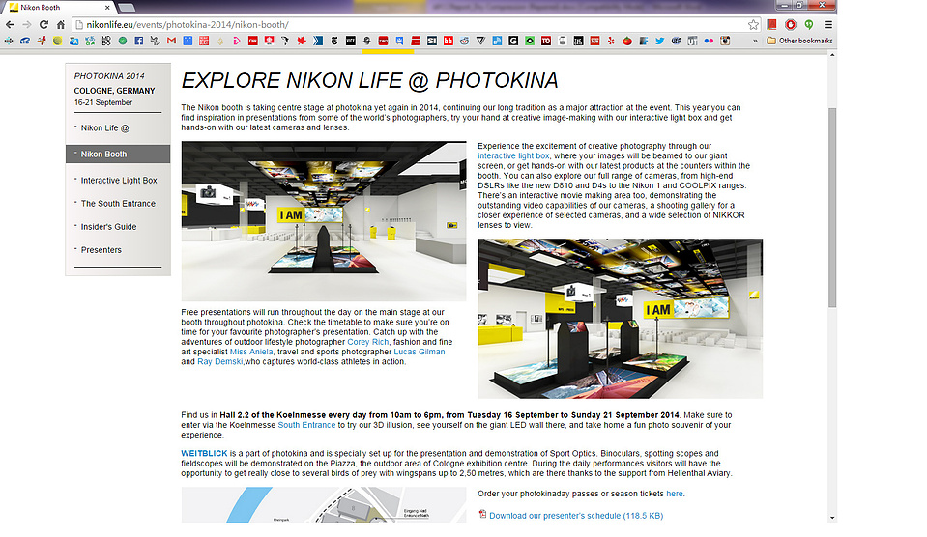This screenshot has height=537, width=927.
Task: Open Interactive Light Box sidebar item
Action: pos(119,181)
